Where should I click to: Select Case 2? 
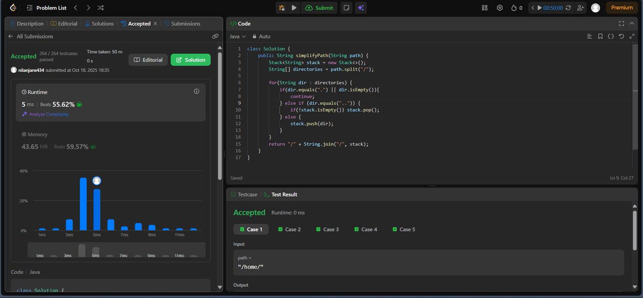pos(289,229)
